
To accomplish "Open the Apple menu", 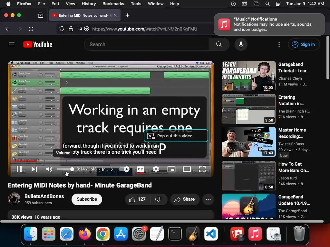I will tap(8, 4).
